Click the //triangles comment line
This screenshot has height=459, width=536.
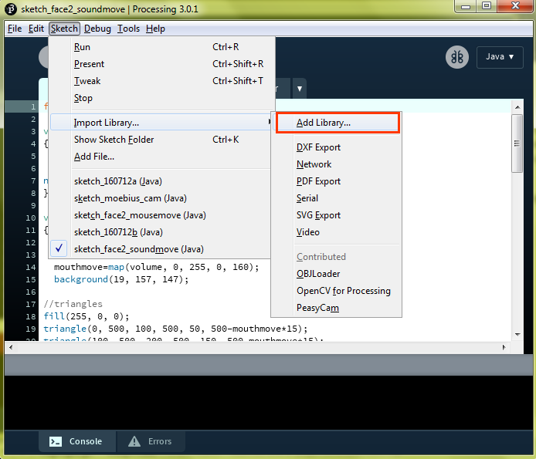click(73, 304)
